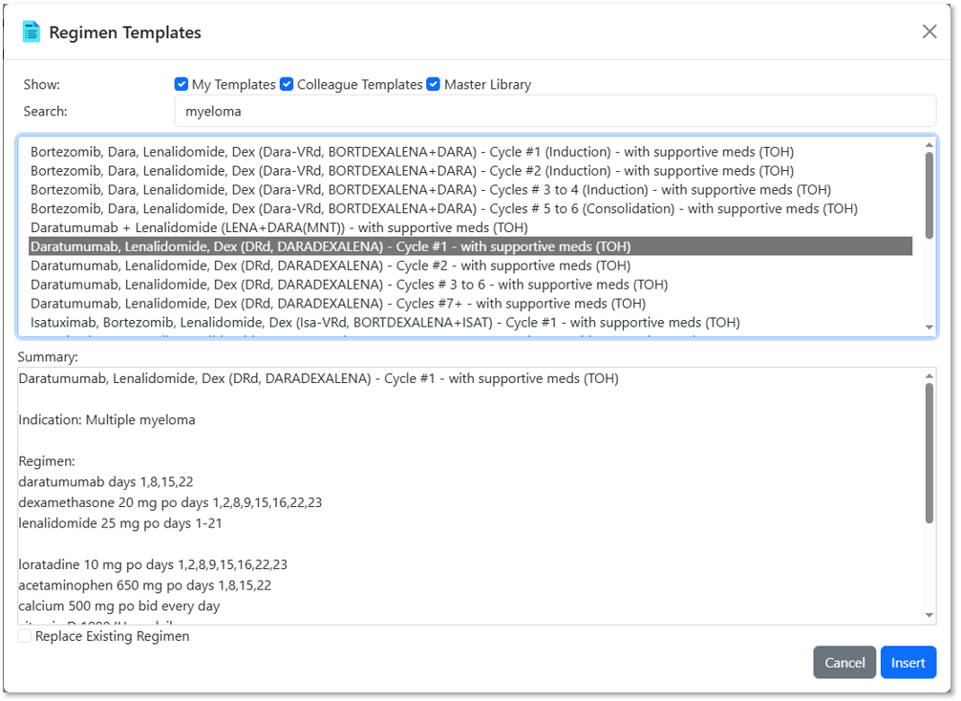Screen dimensions: 961x701
Task: Click 'lenalidomide 25 mg po days 1-21' line
Action: click(120, 523)
